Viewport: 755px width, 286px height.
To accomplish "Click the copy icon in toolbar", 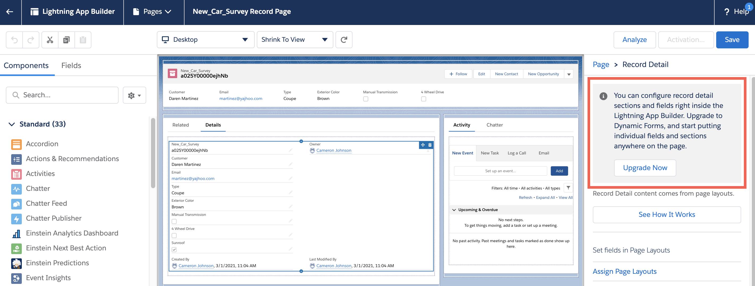I will point(66,40).
